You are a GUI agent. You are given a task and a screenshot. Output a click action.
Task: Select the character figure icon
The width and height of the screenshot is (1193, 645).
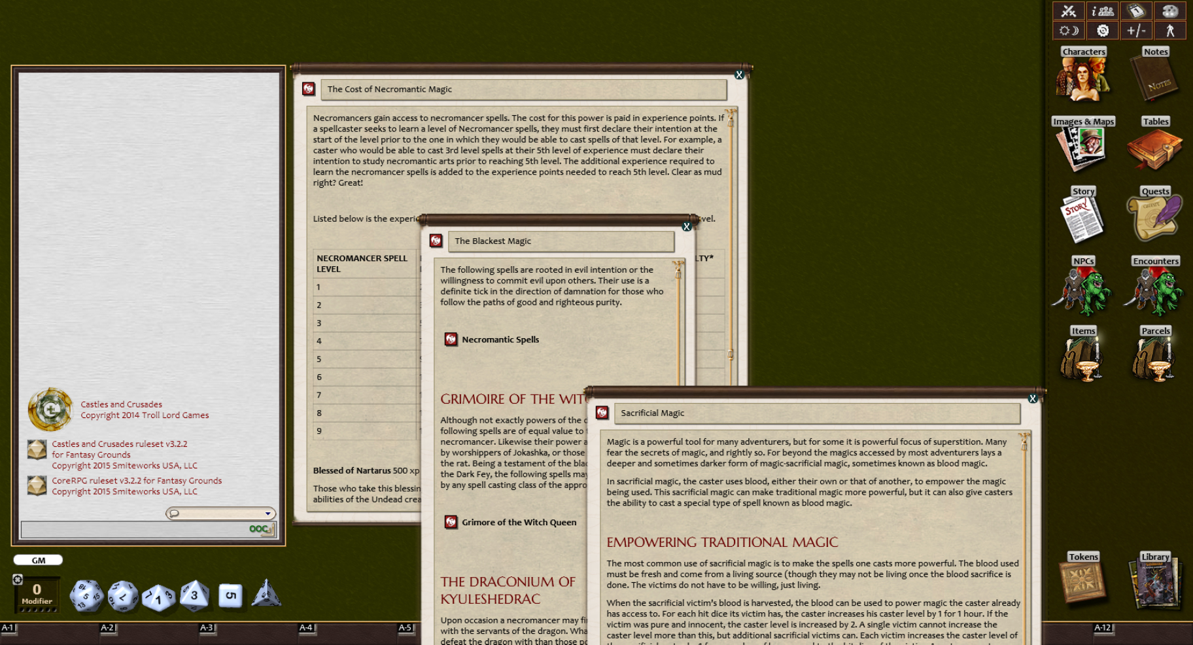coord(1171,30)
